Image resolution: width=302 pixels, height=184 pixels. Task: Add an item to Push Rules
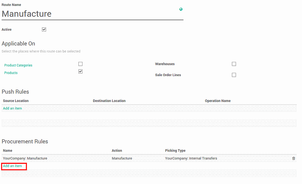12,108
